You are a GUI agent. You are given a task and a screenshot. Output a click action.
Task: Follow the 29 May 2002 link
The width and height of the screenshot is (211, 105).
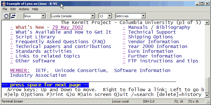click(x=68, y=27)
